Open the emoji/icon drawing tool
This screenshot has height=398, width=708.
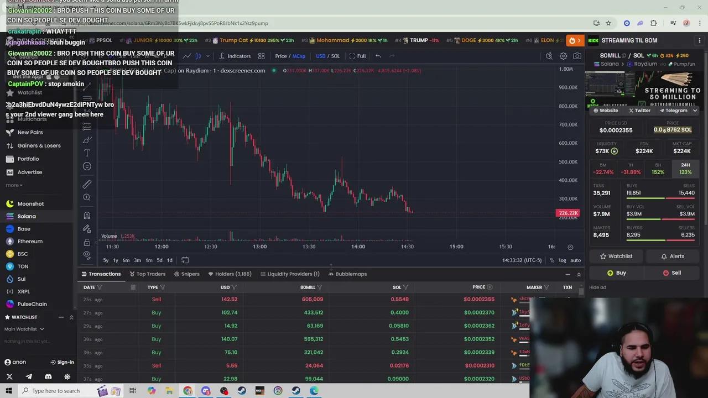[x=87, y=166]
